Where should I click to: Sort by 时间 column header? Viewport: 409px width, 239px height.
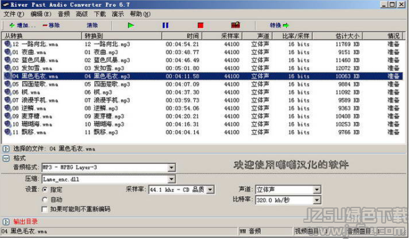[182, 36]
